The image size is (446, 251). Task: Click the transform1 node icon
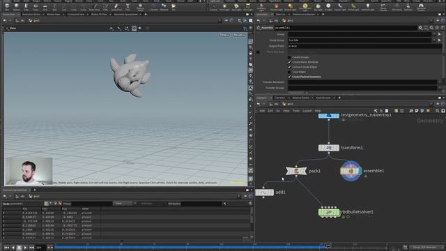click(328, 148)
